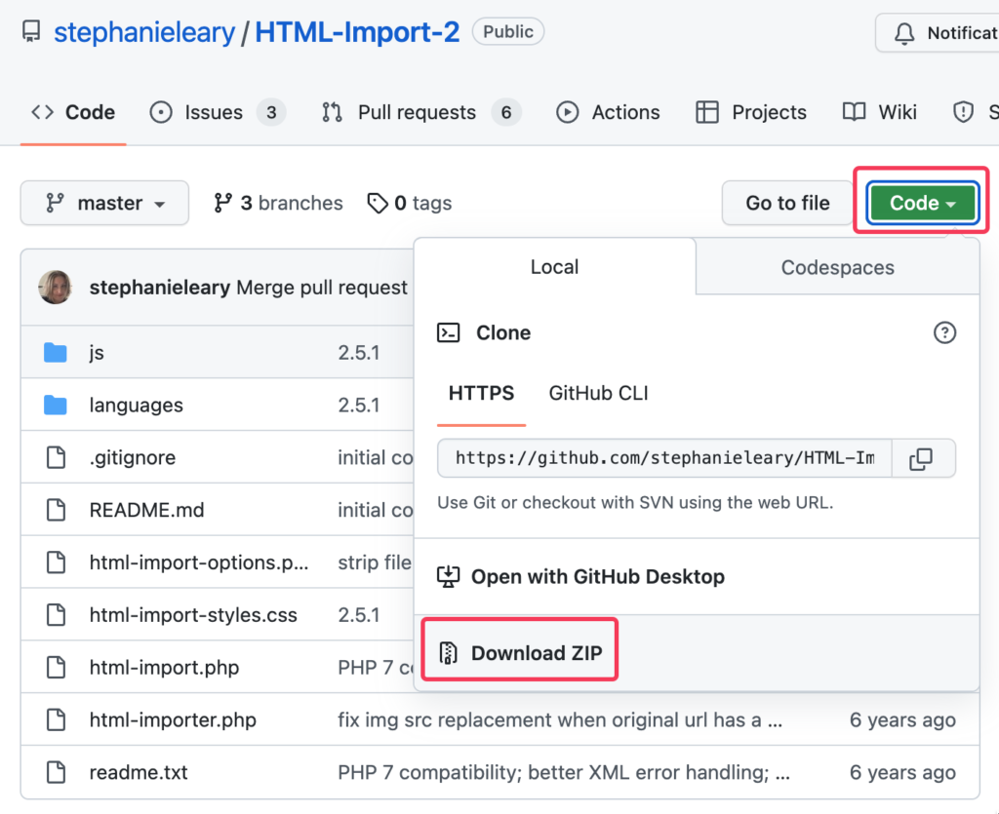Click the tags icon showing 0 tags
This screenshot has height=814, width=999.
pos(378,203)
